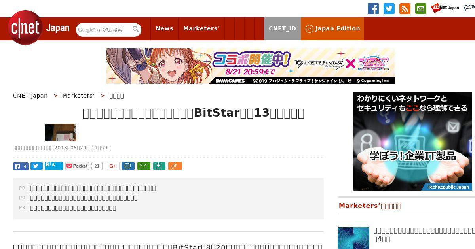Share article on Google Plus

point(113,166)
